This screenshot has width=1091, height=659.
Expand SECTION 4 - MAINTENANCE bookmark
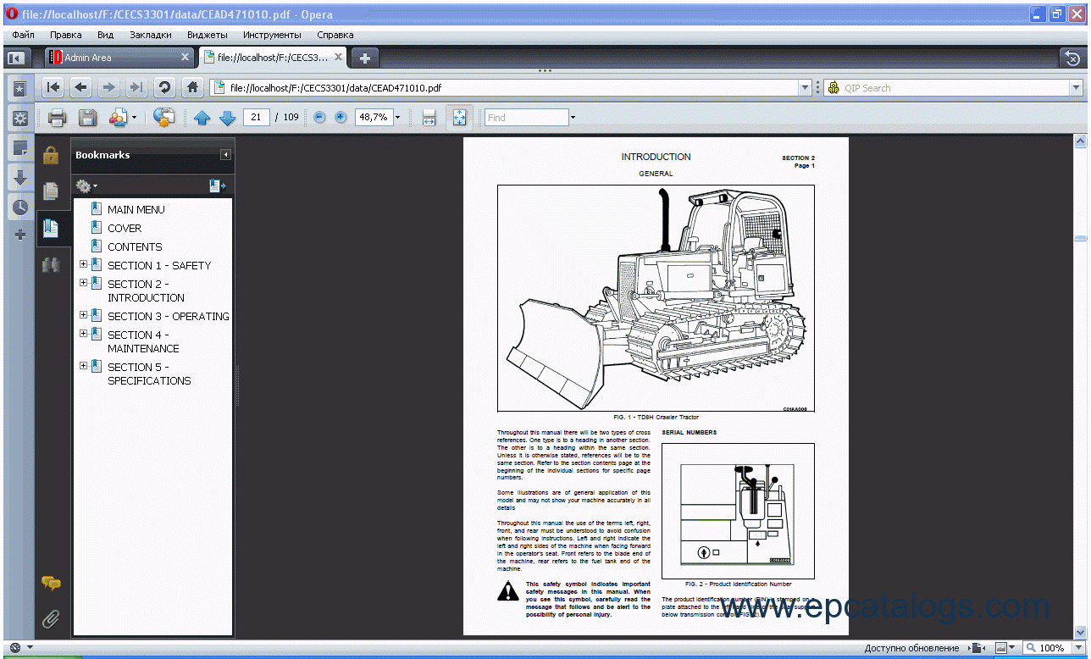[x=83, y=334]
